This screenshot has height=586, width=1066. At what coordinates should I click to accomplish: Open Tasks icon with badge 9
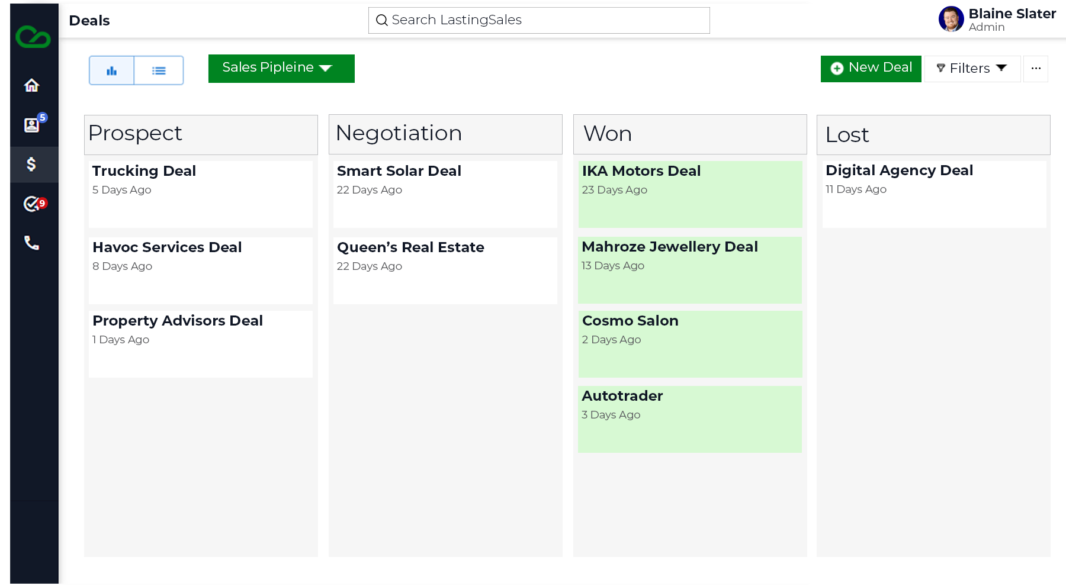(x=34, y=204)
